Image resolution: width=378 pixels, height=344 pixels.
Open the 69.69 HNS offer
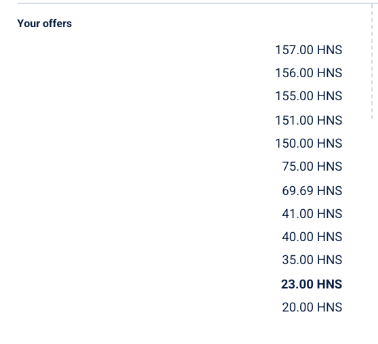(x=312, y=191)
